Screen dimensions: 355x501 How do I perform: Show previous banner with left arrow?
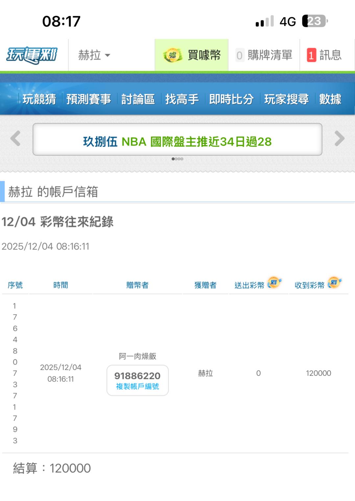click(x=15, y=138)
